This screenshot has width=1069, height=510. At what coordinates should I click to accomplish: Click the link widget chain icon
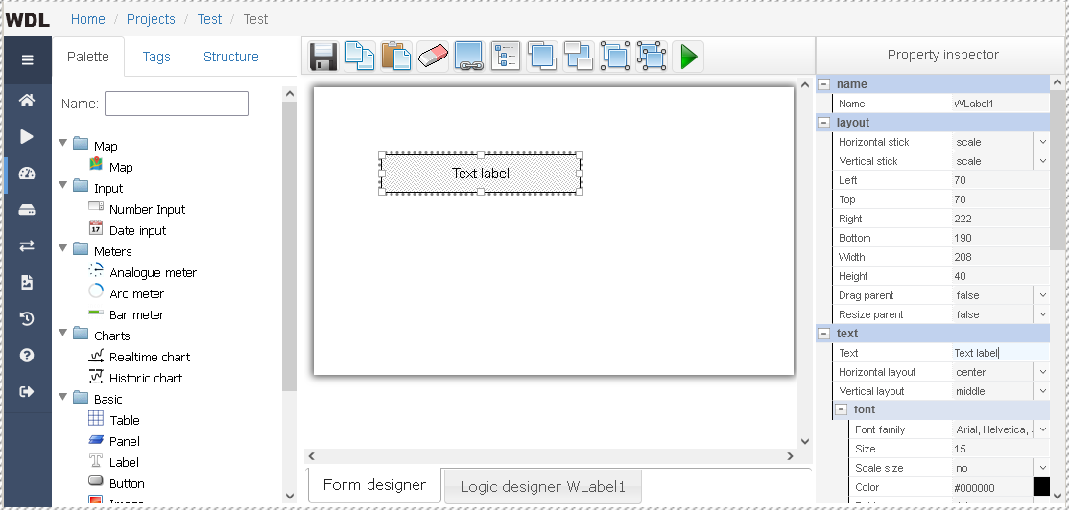[x=469, y=56]
